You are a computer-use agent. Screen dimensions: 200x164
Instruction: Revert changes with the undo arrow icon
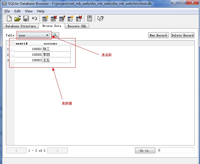[x=34, y=18]
